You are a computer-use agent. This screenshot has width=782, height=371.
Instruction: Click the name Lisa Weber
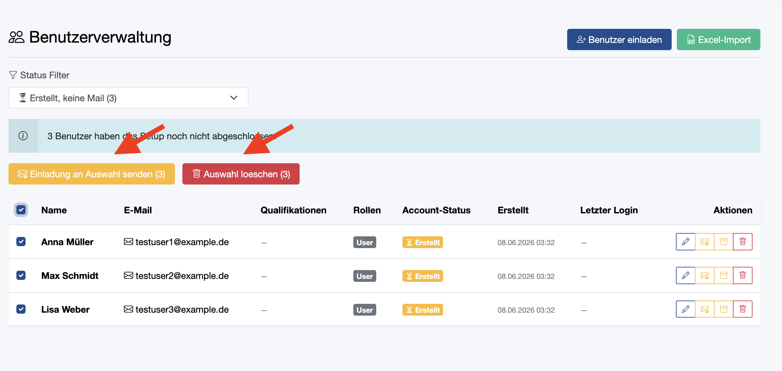point(65,309)
